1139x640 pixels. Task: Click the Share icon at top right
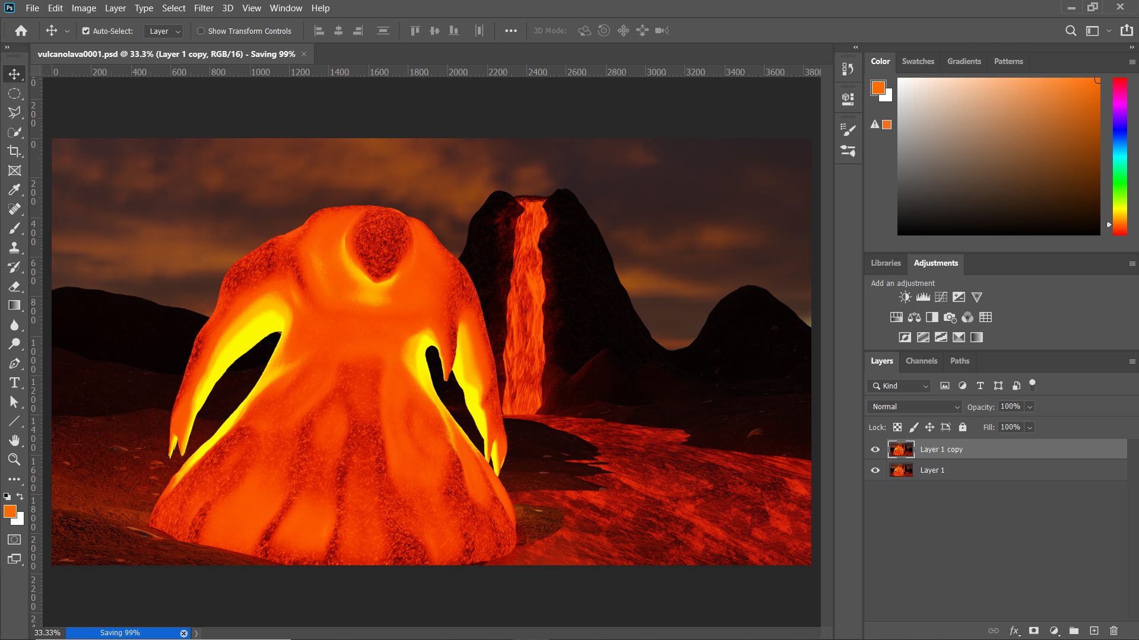tap(1126, 31)
